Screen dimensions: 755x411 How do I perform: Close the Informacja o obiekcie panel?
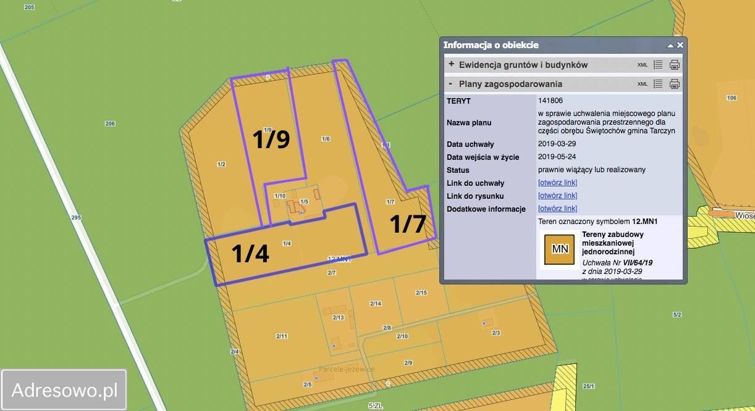tap(680, 45)
